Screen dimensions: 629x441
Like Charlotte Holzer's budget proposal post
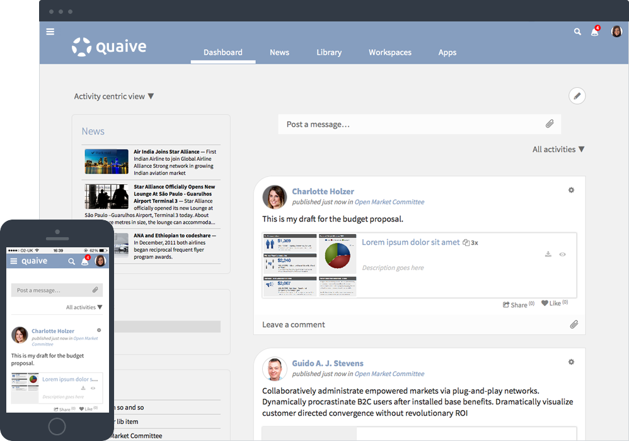coord(550,303)
